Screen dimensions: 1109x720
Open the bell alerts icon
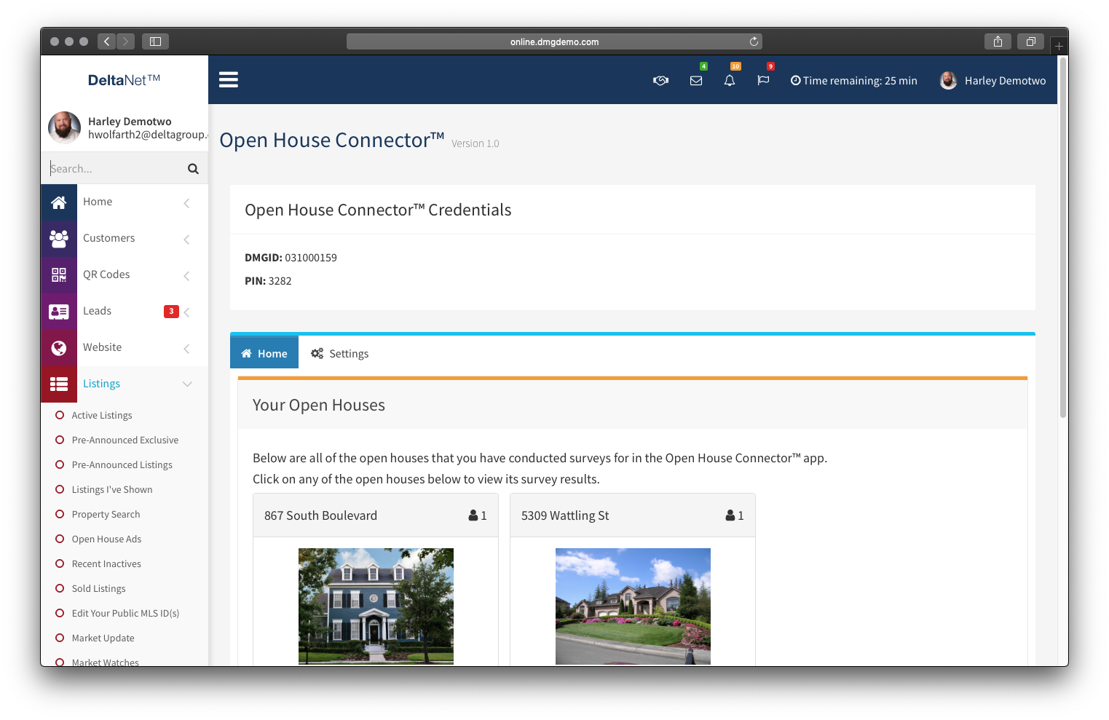tap(730, 81)
